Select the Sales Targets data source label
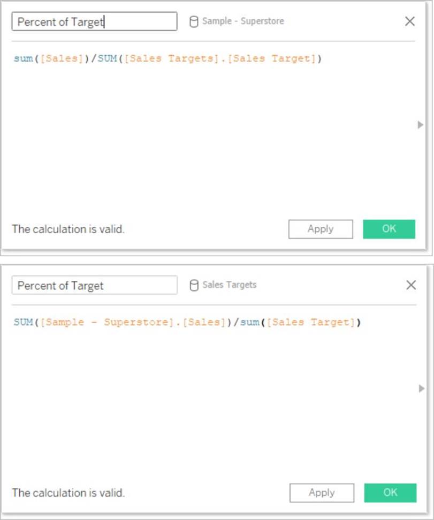434x520 pixels. coord(229,285)
